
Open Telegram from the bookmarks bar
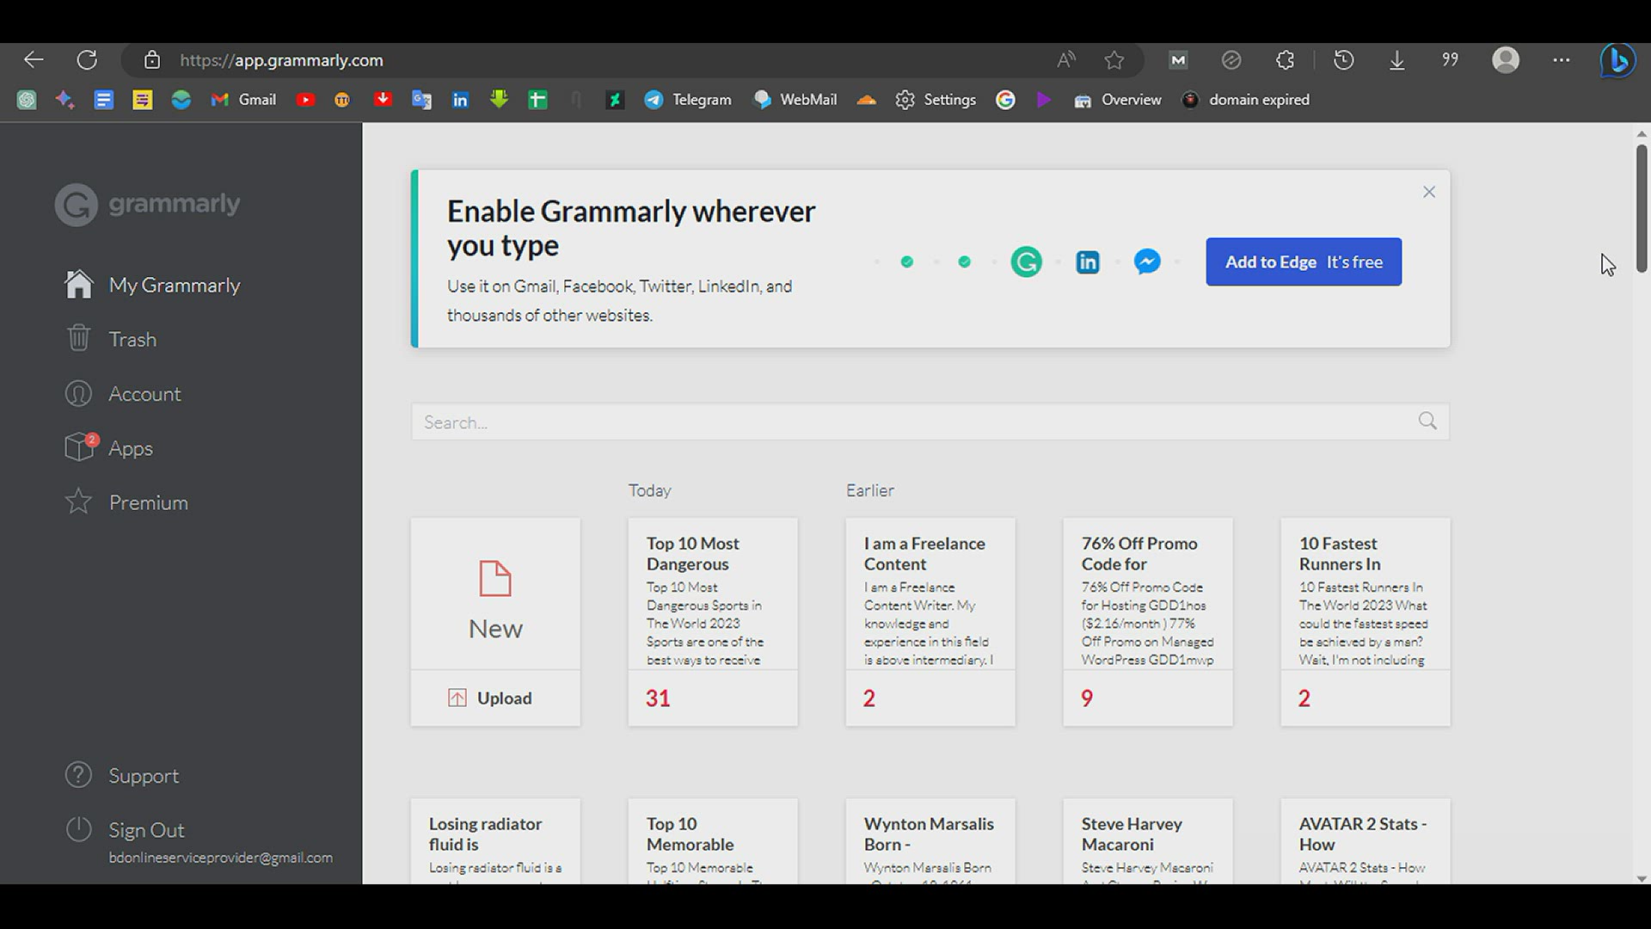point(688,99)
